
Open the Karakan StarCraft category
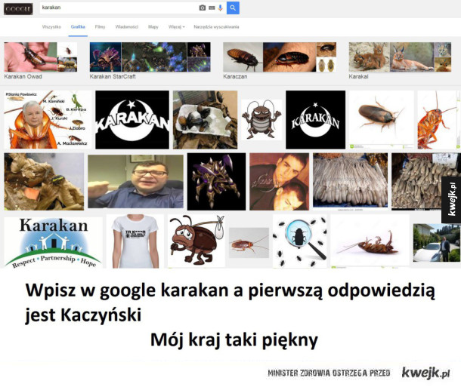pyautogui.click(x=150, y=61)
